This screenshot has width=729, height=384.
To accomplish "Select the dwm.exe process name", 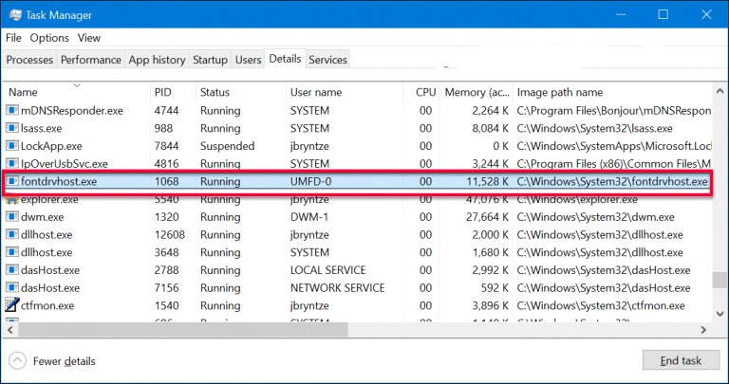I will click(x=42, y=217).
